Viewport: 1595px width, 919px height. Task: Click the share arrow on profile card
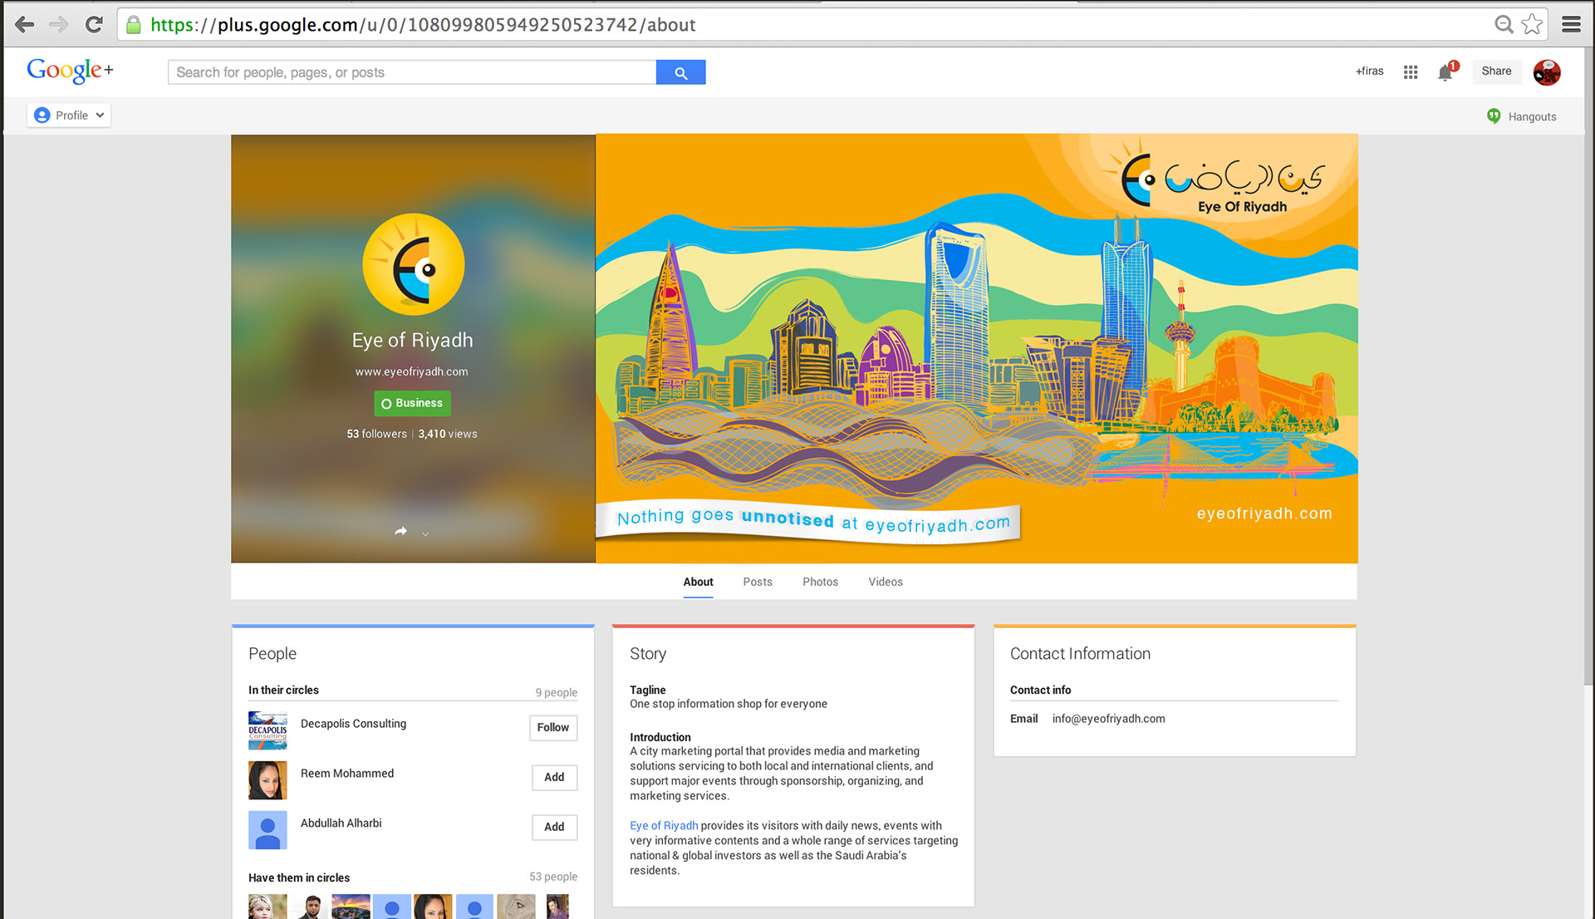click(401, 531)
